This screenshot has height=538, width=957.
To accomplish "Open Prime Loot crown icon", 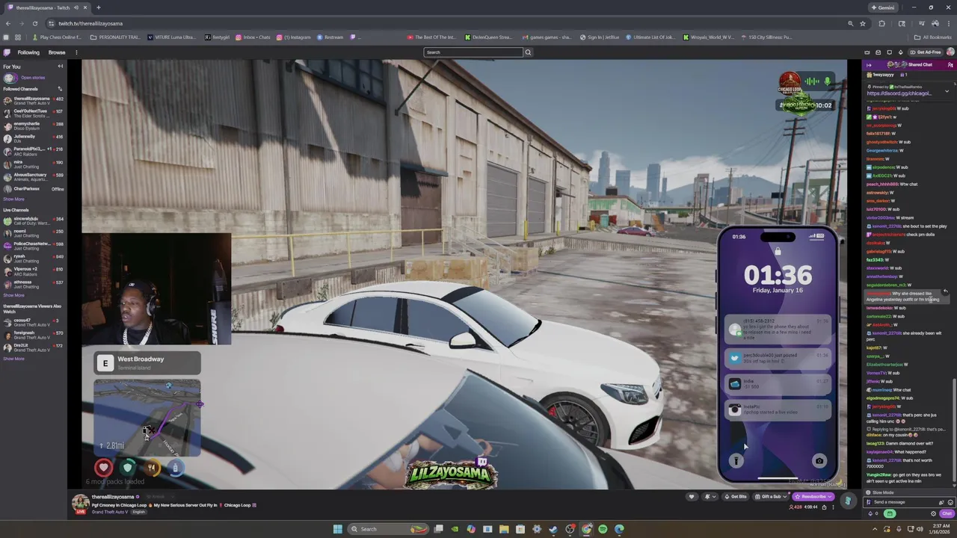I will [867, 52].
